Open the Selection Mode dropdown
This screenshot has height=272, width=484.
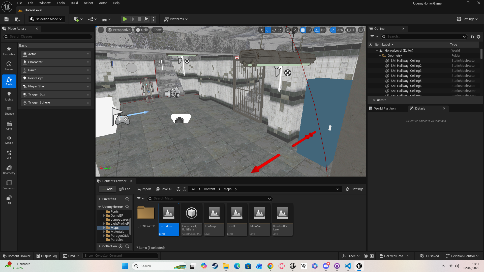[46, 19]
